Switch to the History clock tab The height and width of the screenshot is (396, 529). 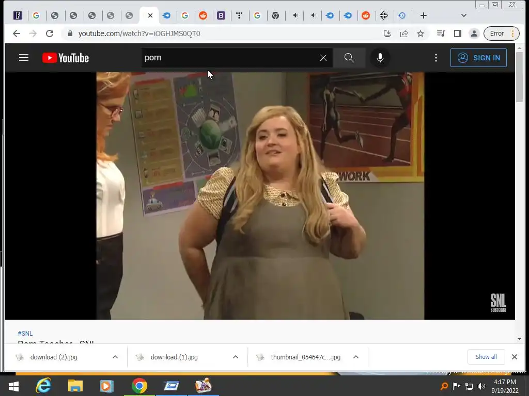(x=402, y=15)
